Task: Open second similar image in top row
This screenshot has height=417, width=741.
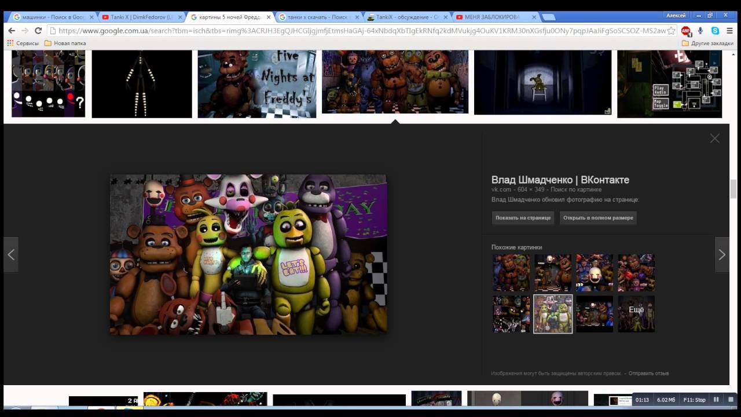Action: pos(553,272)
